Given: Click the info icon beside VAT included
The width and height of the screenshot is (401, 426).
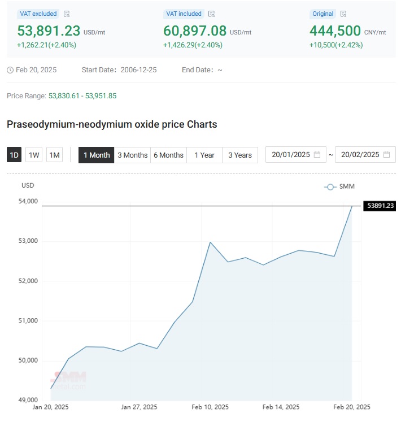Looking at the screenshot, I should pos(211,14).
